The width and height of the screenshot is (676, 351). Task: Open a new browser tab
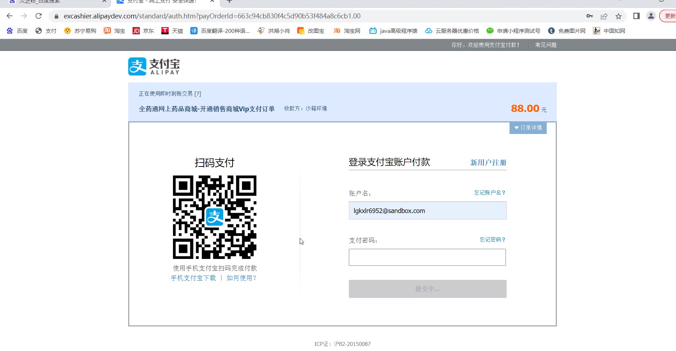click(229, 1)
